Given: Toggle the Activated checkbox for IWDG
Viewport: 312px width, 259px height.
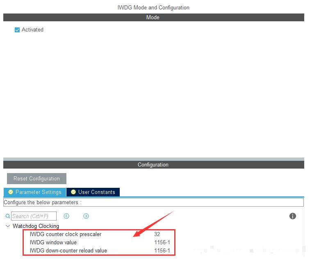Looking at the screenshot, I should (17, 30).
